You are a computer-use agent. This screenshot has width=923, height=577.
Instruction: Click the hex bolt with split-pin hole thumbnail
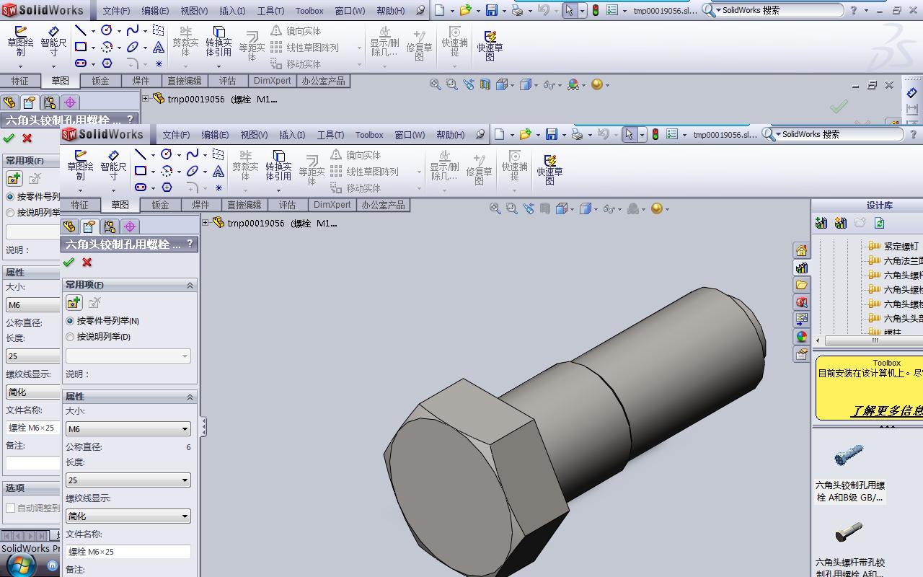point(849,533)
